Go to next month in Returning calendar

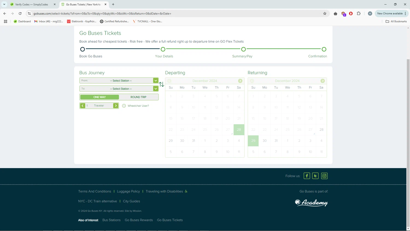(323, 81)
